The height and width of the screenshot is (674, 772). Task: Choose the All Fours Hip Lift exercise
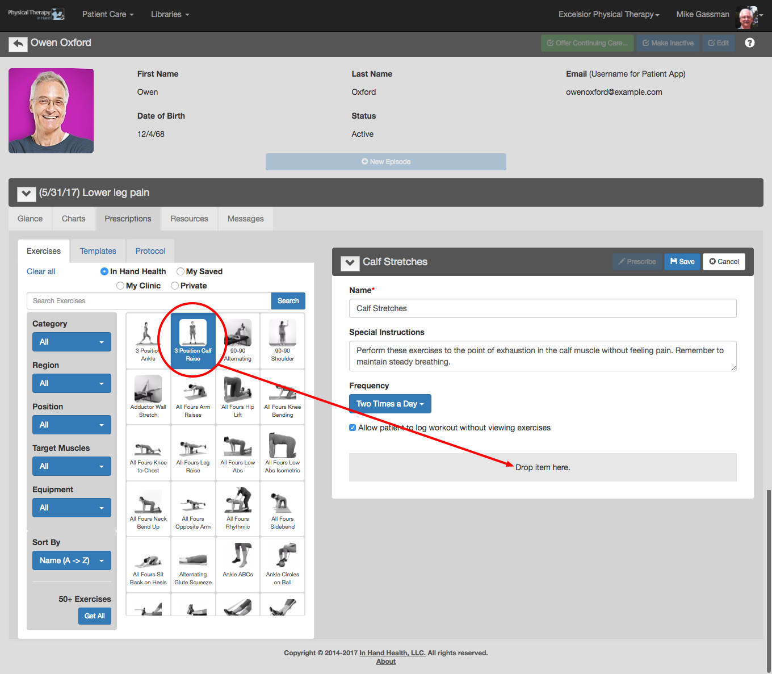238,397
